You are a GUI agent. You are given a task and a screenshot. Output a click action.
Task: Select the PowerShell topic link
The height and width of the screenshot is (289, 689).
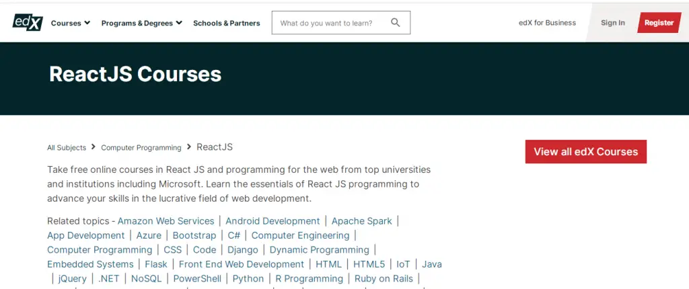pos(197,278)
